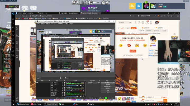Click the bookmark star in address bar
Screen dimensions: 190x106
pyautogui.click(x=31, y=16)
